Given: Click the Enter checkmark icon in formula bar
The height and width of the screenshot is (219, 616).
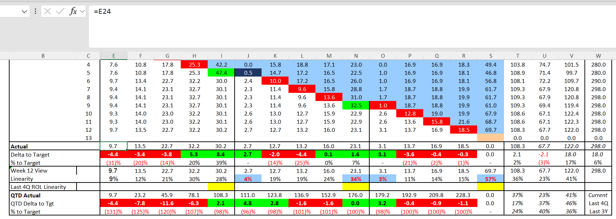Looking at the screenshot, I should pos(60,11).
